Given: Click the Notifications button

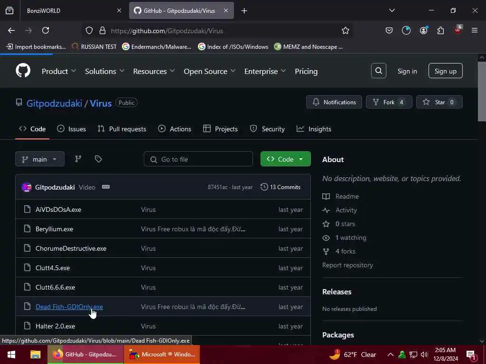Looking at the screenshot, I should click(x=334, y=102).
